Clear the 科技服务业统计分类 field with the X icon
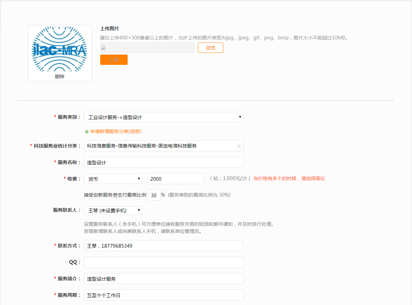 (x=239, y=146)
